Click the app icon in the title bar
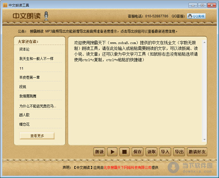This screenshot has width=219, height=178. (5, 5)
